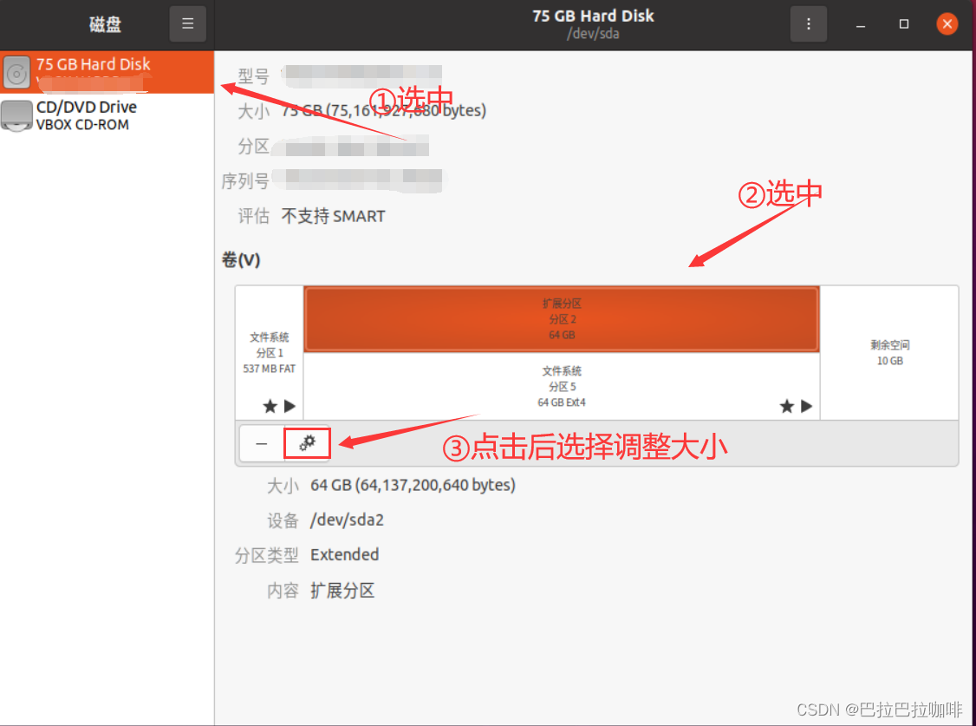Select the CD/DVD Drive entry

point(107,115)
